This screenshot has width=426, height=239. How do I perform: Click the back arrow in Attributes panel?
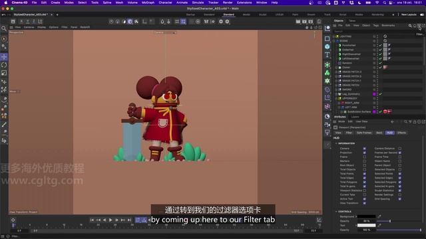click(x=392, y=121)
